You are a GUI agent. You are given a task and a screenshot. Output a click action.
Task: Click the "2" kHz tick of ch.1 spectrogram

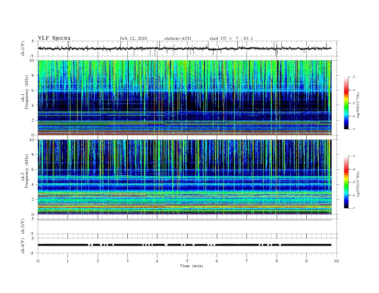(x=33, y=120)
